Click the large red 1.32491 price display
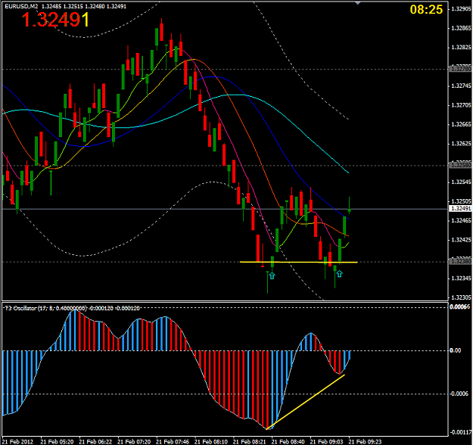The height and width of the screenshot is (445, 473). [55, 20]
